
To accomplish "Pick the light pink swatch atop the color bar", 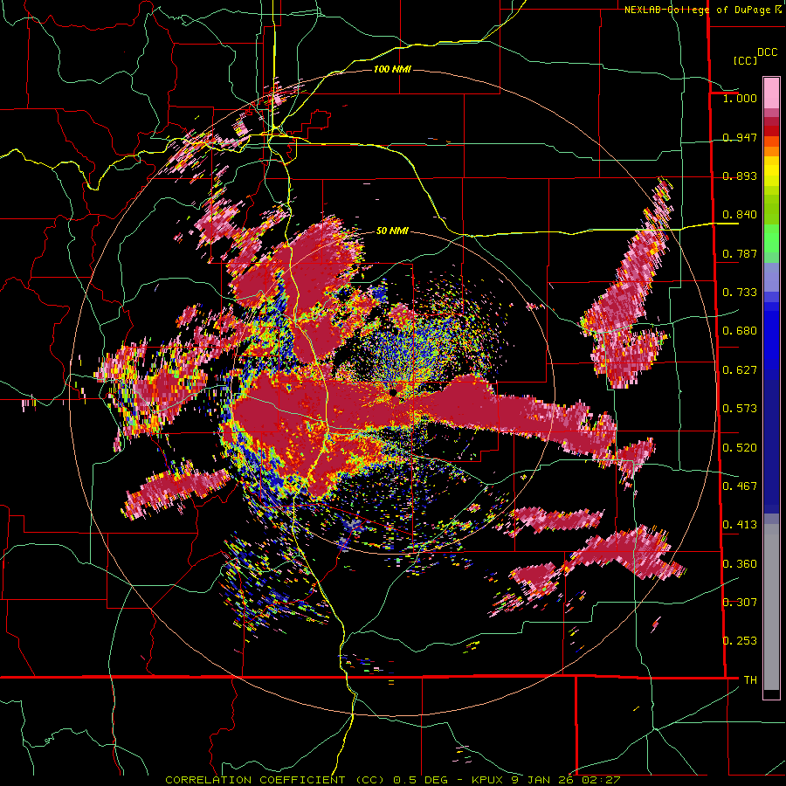I will [771, 93].
